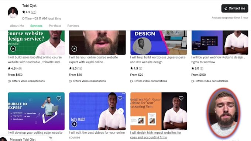Play video on kajabi online course gig
Image resolution: width=251 pixels, height=141 pixels.
pyautogui.click(x=74, y=49)
